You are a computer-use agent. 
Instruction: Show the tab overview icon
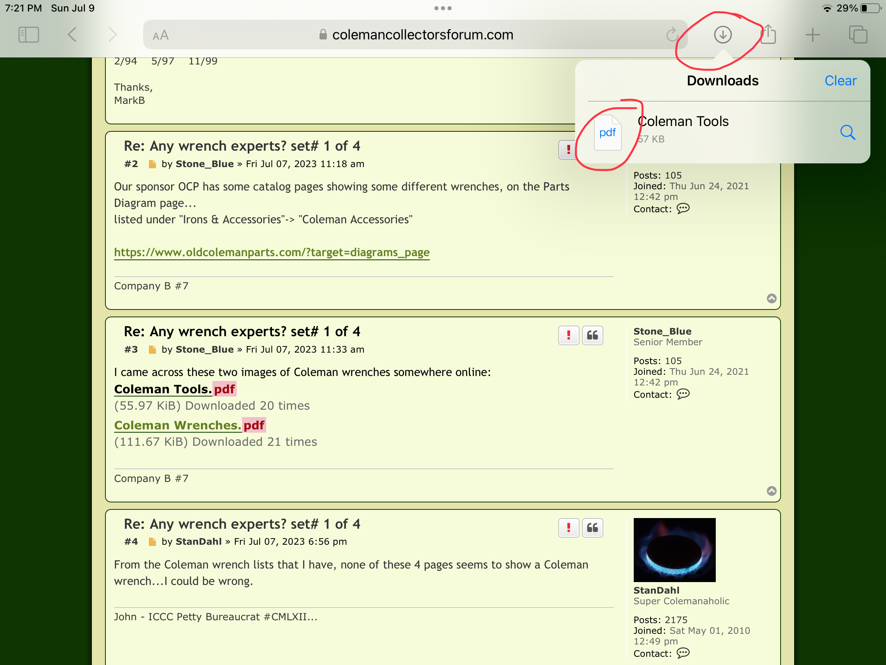(858, 35)
